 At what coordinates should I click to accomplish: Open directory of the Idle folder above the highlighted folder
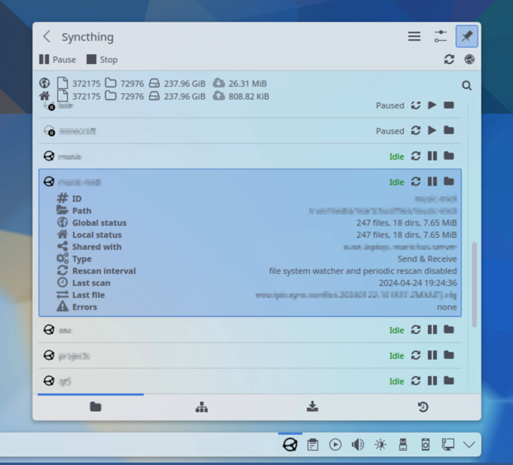449,156
